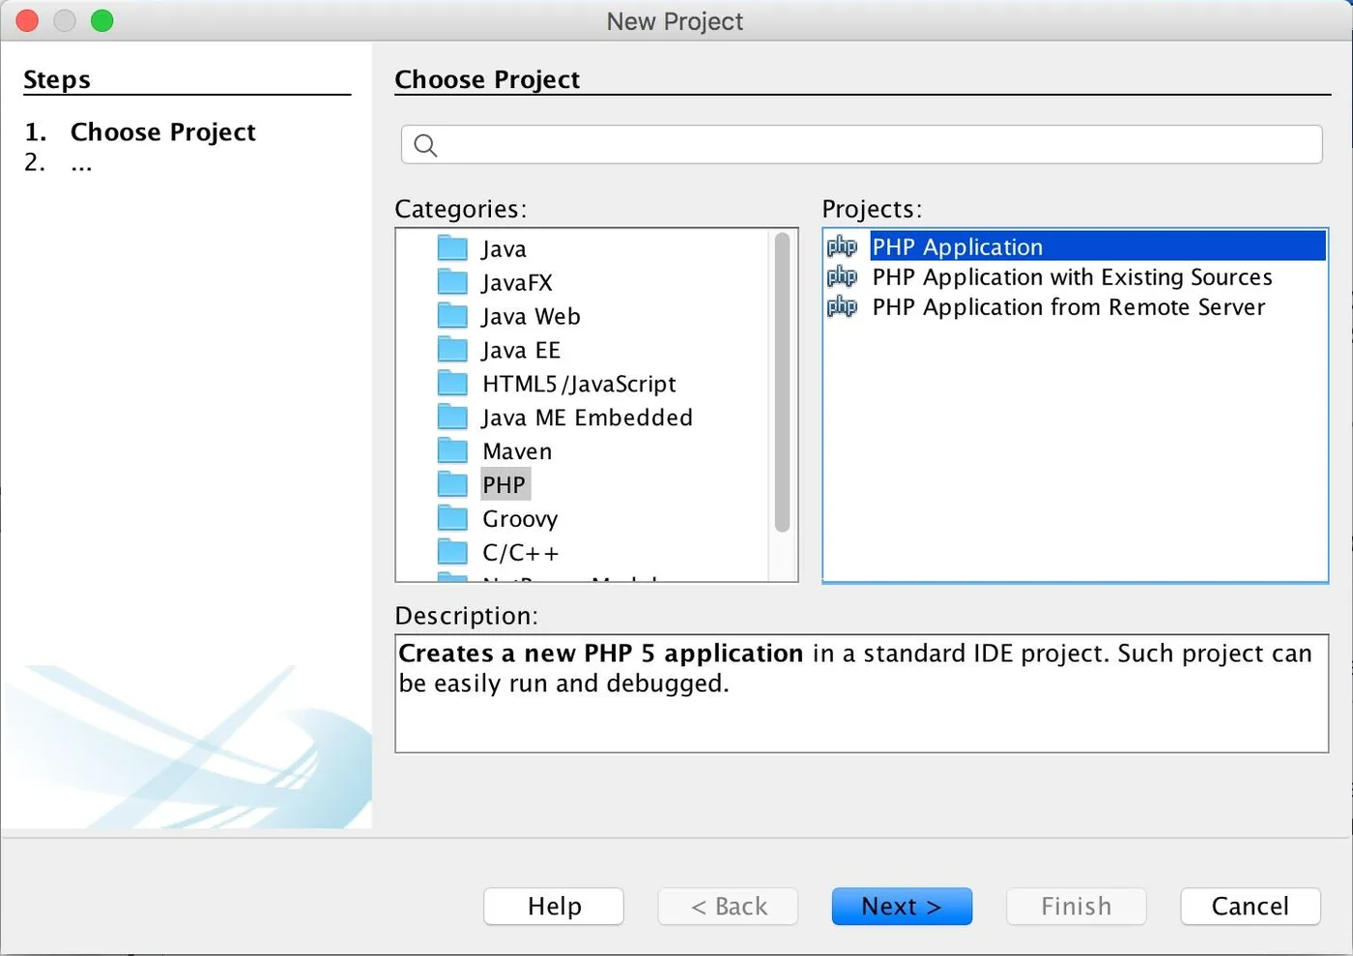Click php icon for Existing Sources project

[843, 276]
